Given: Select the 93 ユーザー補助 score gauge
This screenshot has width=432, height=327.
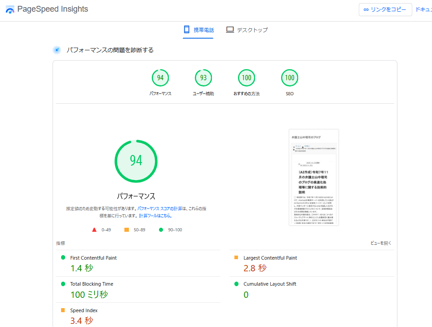Looking at the screenshot, I should (203, 78).
